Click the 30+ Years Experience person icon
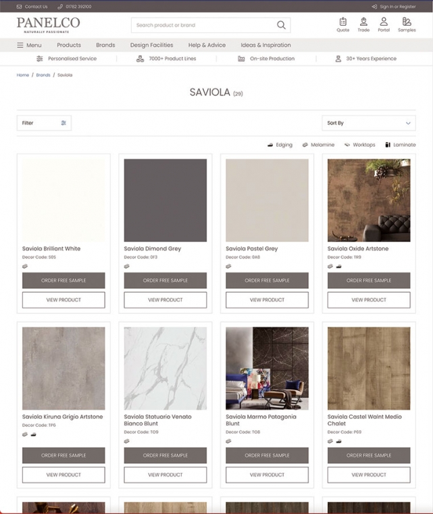 click(338, 59)
